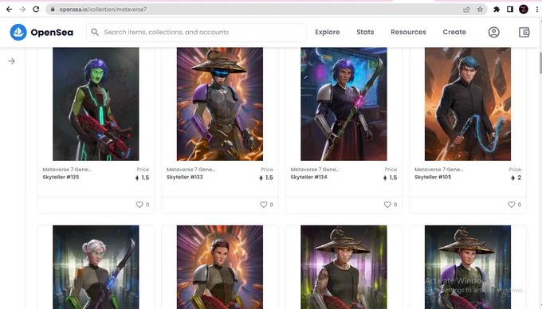Open the Chrome profile avatar
542x309 pixels.
(x=524, y=10)
